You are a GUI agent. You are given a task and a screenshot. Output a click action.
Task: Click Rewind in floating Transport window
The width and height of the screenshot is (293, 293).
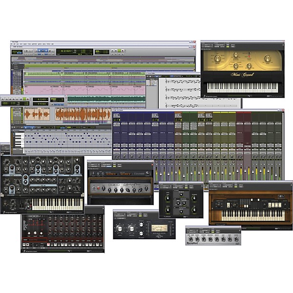coord(10,99)
